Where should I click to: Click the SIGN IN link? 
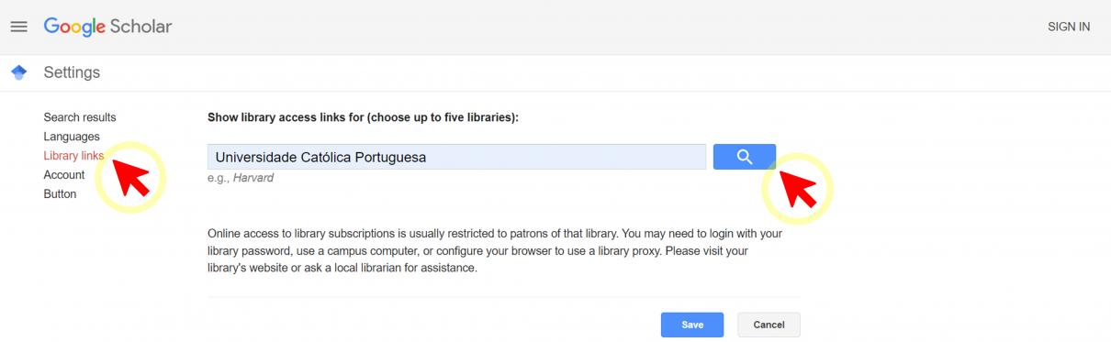pos(1069,27)
